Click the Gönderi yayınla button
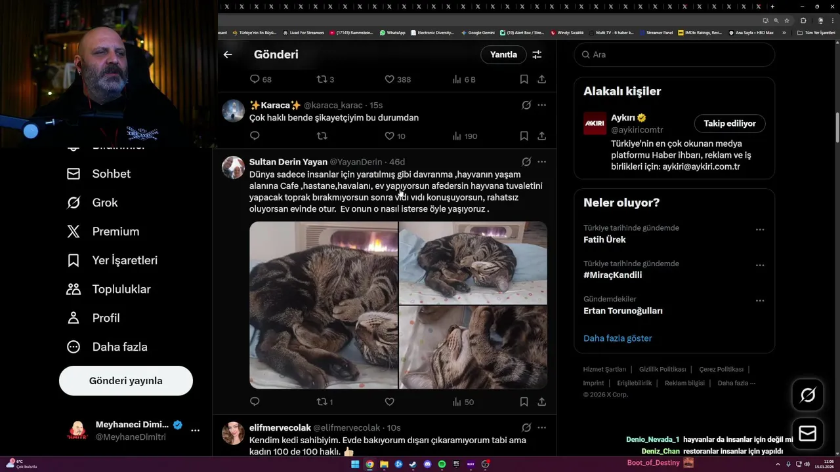This screenshot has width=840, height=472. (126, 381)
